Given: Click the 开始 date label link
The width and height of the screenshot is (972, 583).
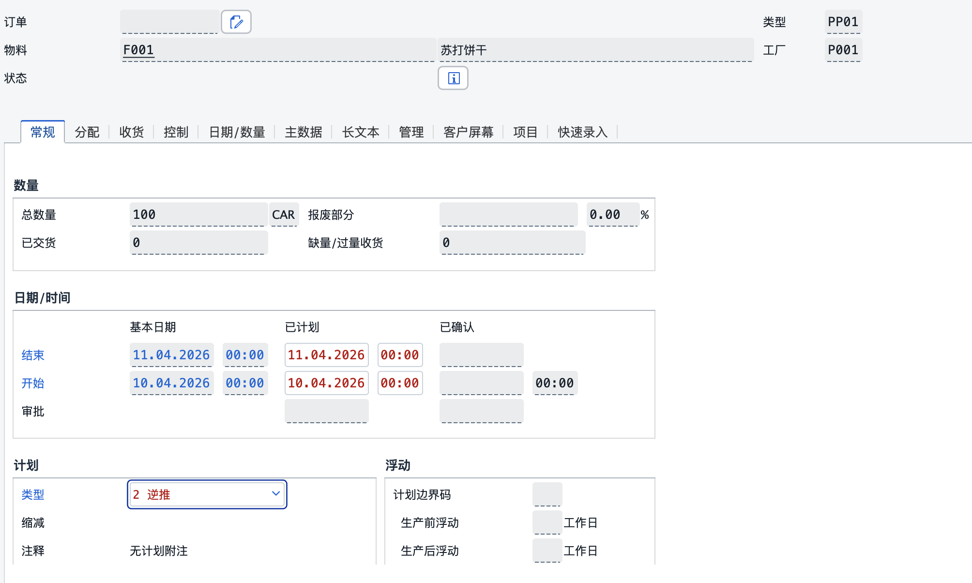Looking at the screenshot, I should (x=33, y=384).
